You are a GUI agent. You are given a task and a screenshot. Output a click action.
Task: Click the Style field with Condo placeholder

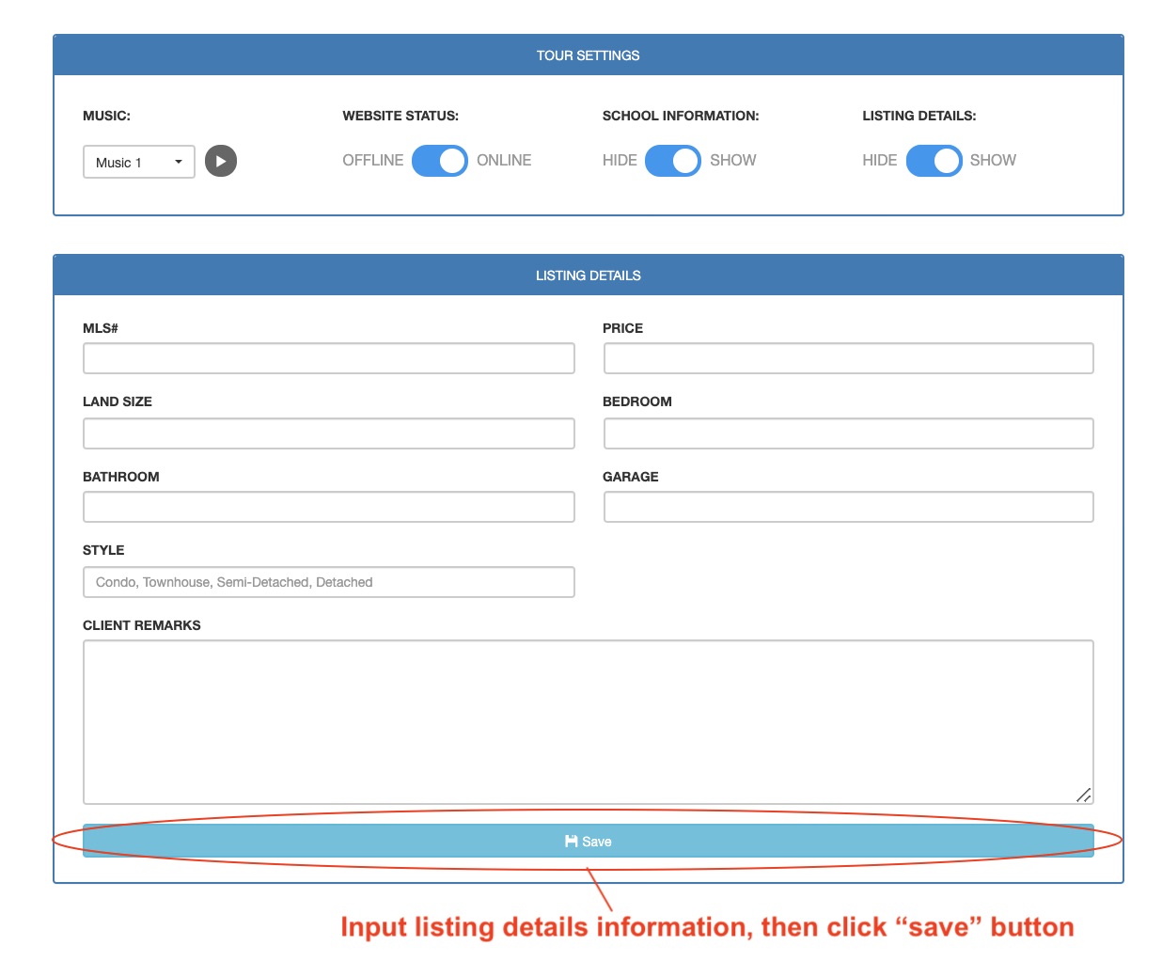click(x=328, y=582)
